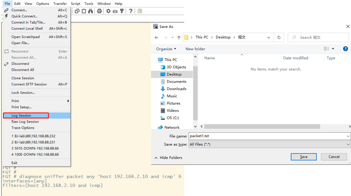Open Session Options via gear icon

click(108, 11)
